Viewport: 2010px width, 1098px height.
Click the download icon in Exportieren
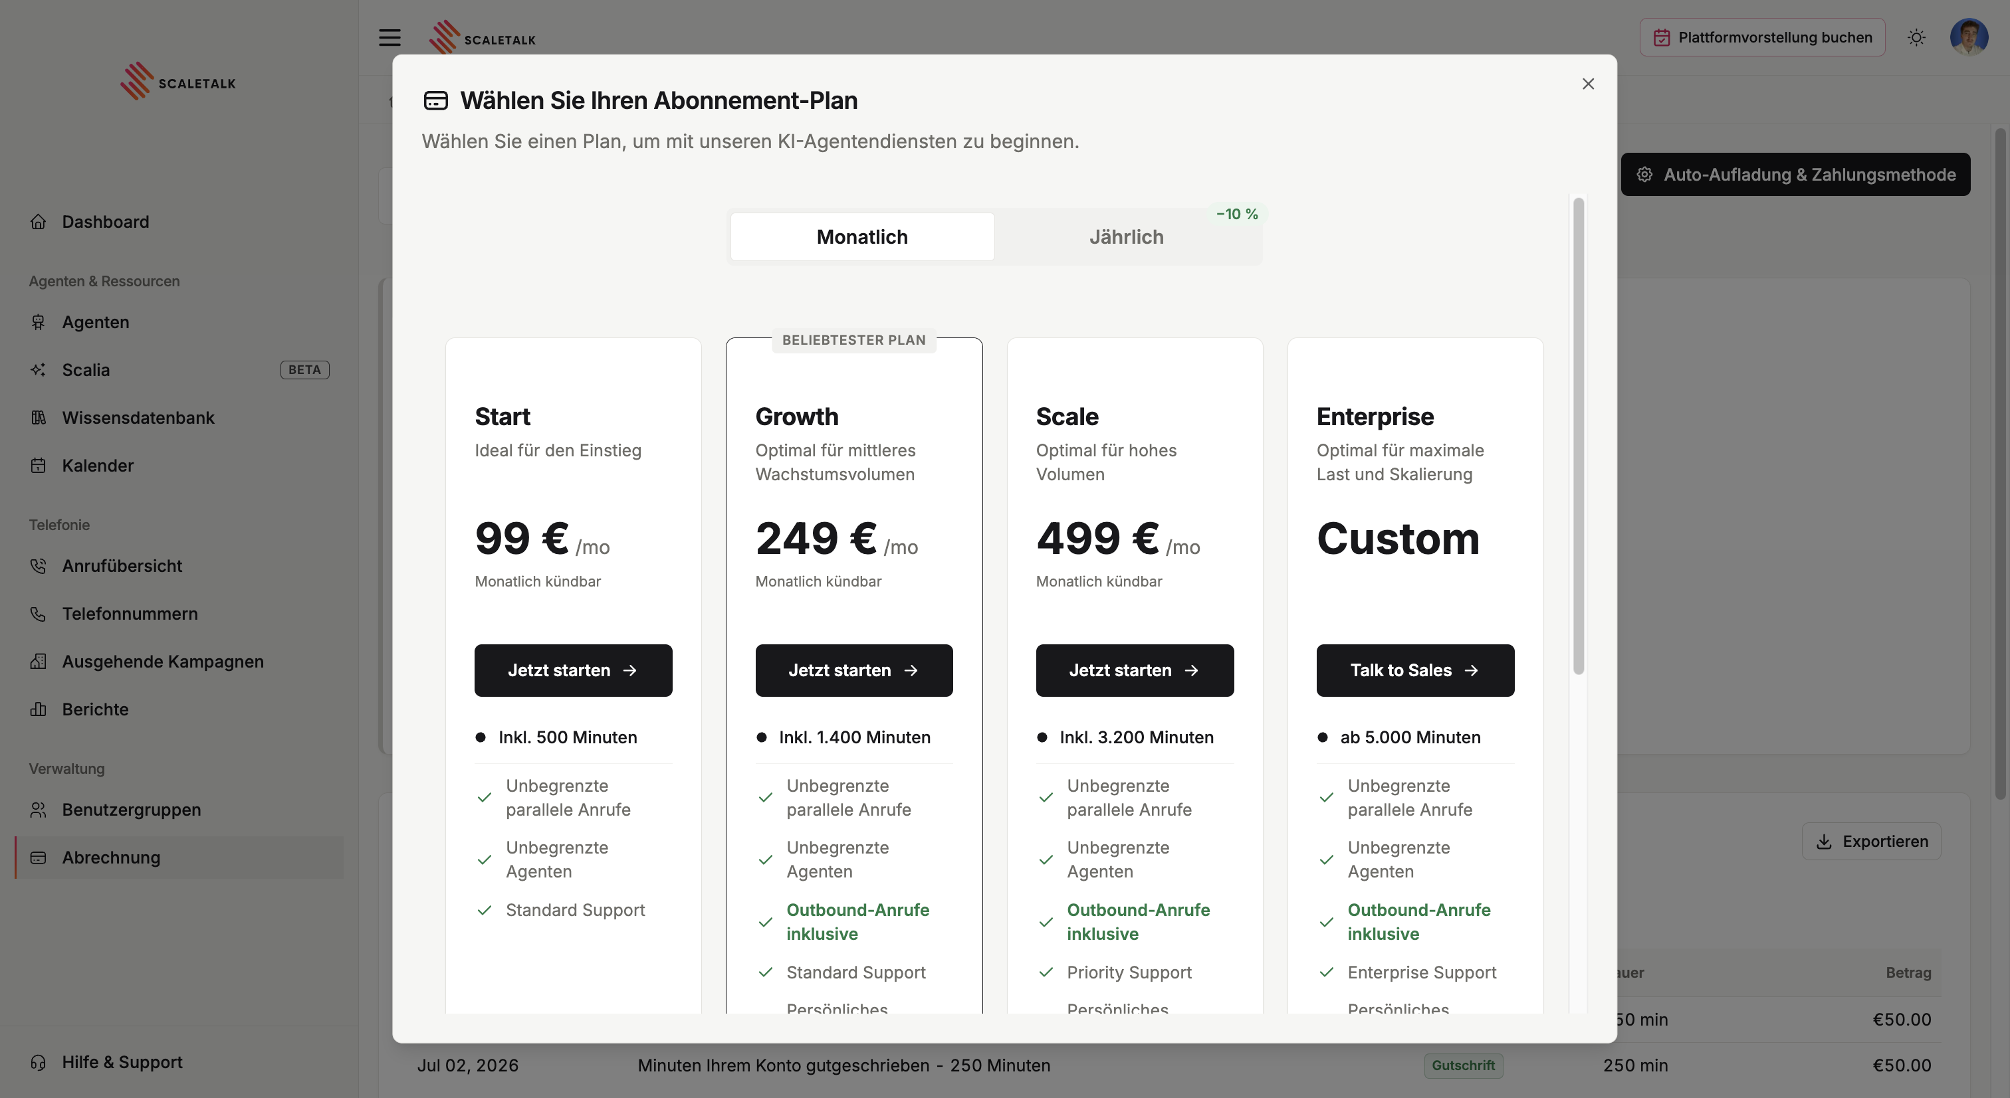[1823, 842]
